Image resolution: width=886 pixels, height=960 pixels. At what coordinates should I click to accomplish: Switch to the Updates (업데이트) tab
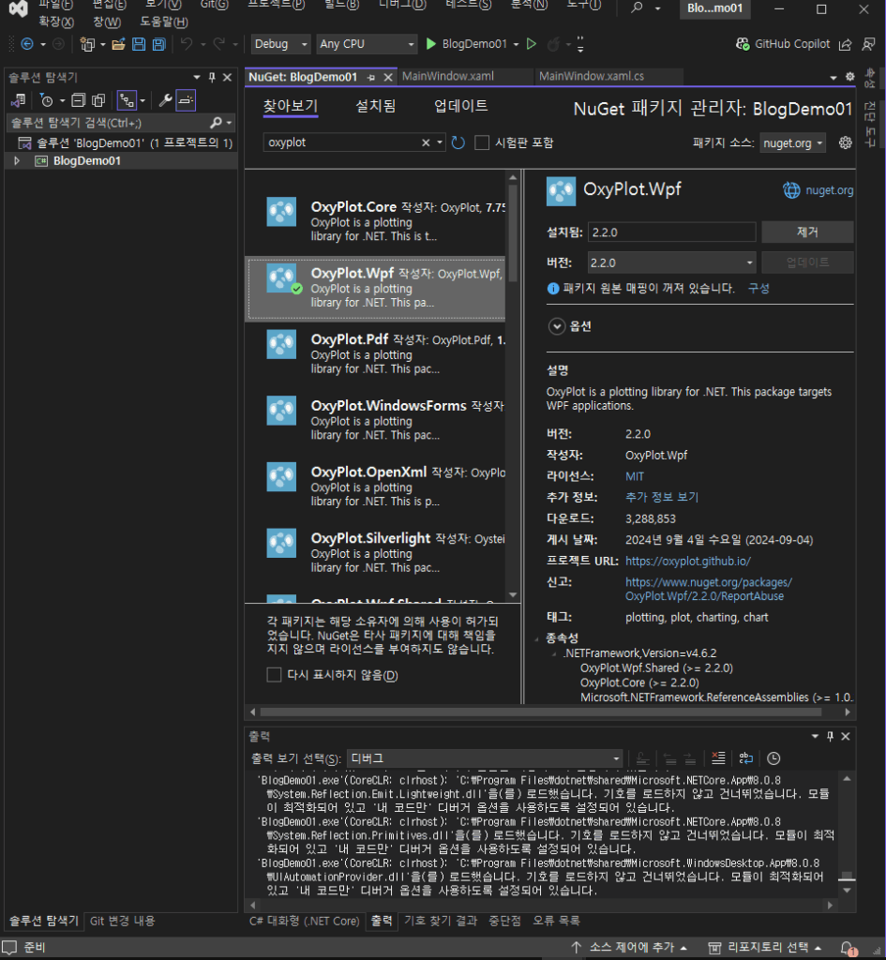[x=461, y=106]
